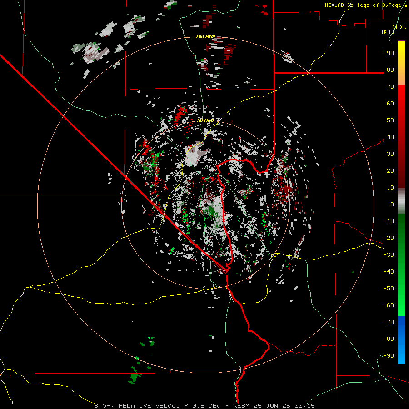
Task: Click the 50 NMI range ring label
Action: click(x=205, y=120)
